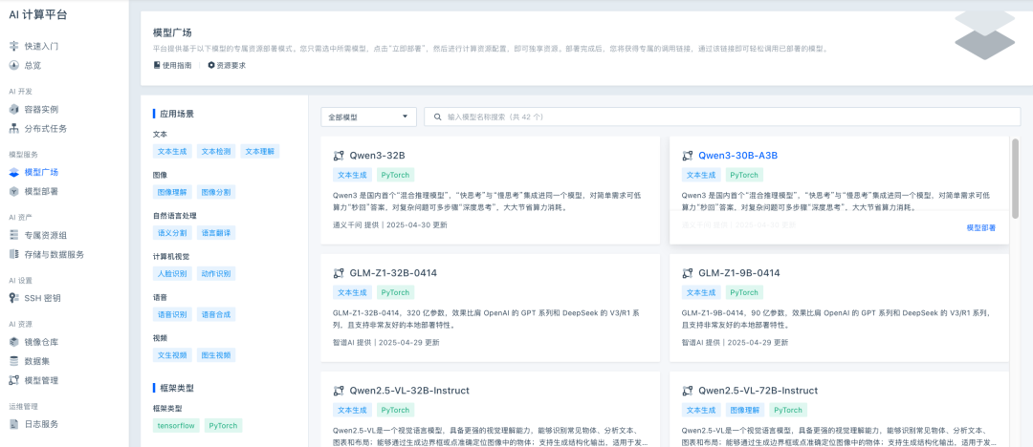Click the Qwen3-32B model icon
Screen dimensions: 1033x447
coord(339,156)
